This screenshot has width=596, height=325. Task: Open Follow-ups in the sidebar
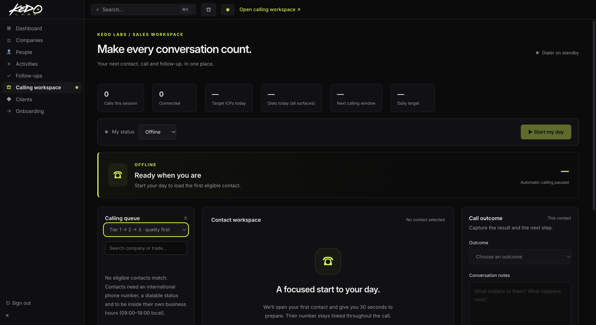(42, 76)
